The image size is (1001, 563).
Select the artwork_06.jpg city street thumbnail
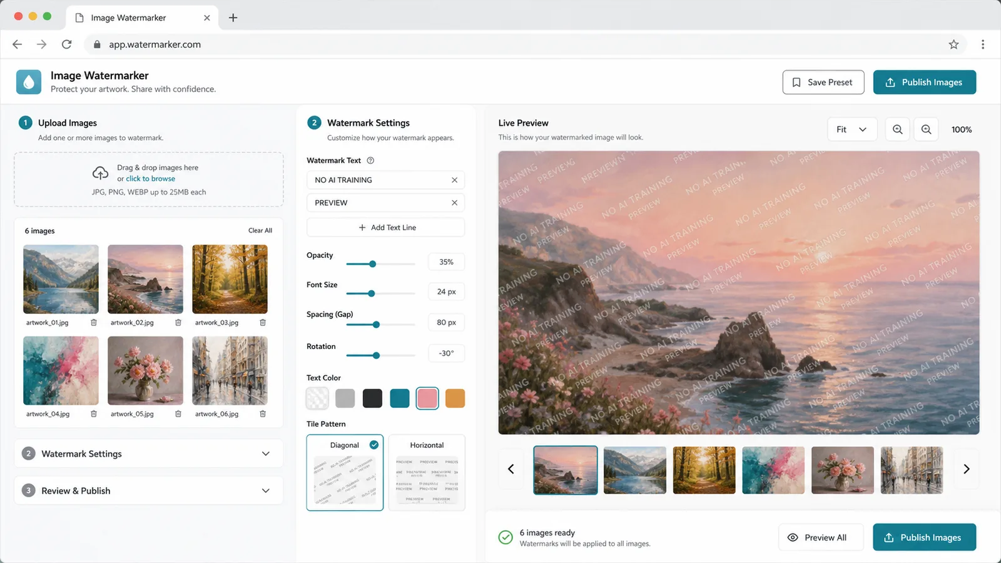point(230,370)
